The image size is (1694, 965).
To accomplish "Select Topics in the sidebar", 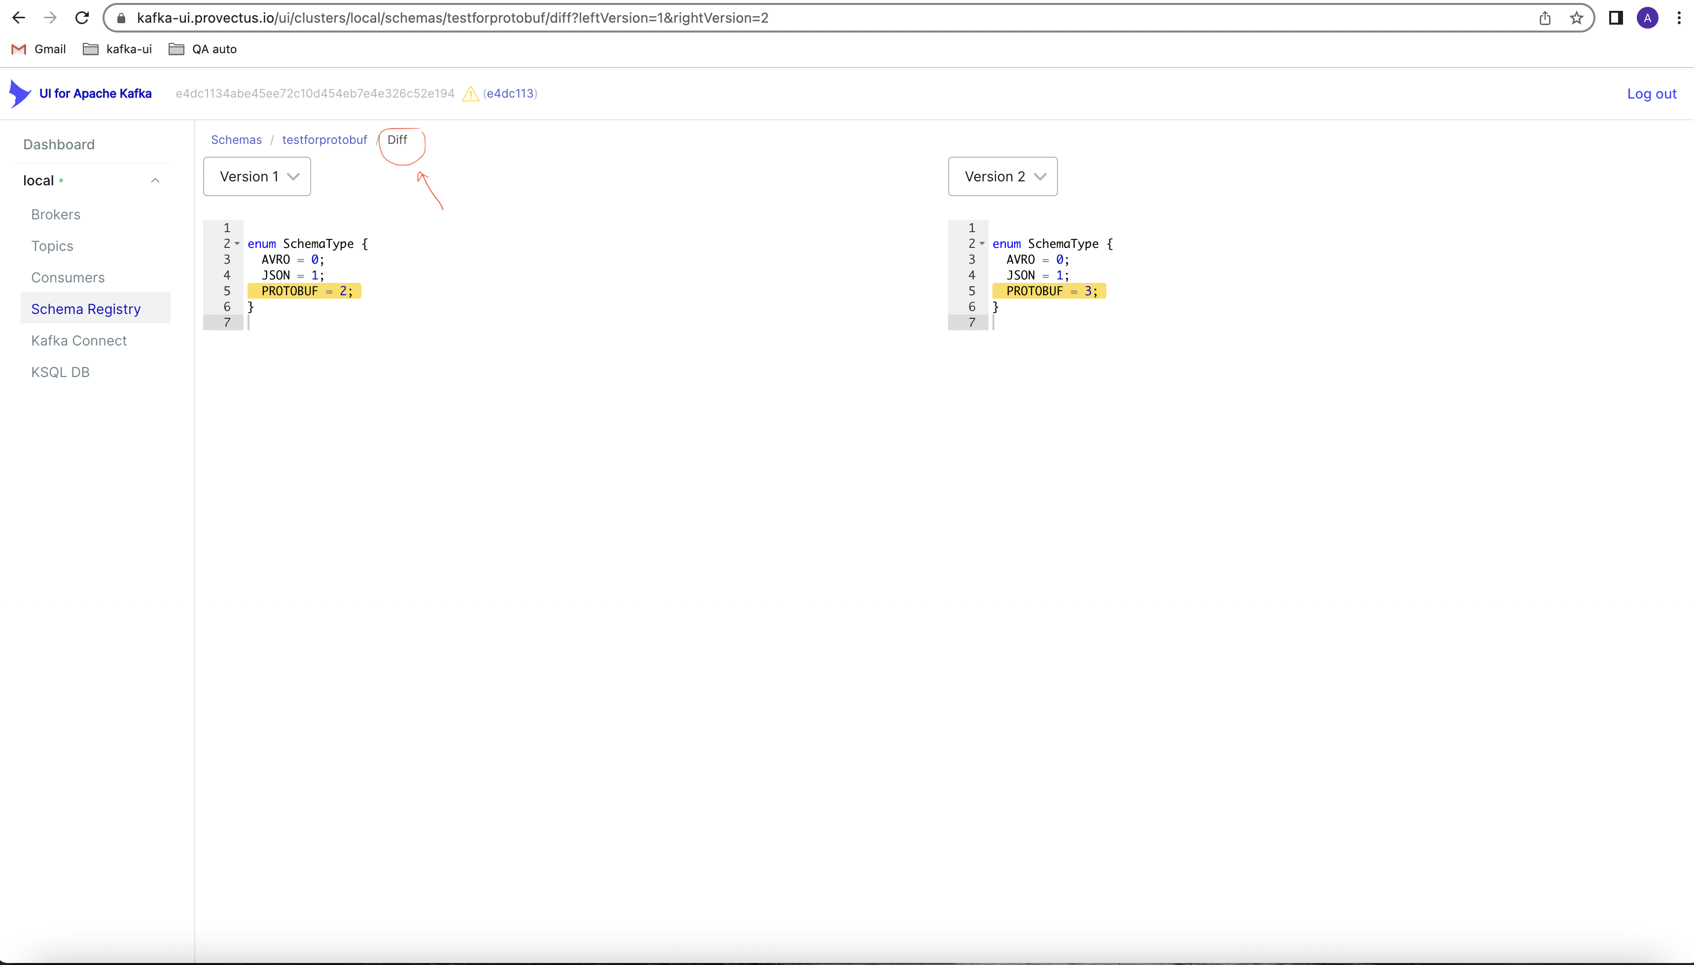I will pyautogui.click(x=52, y=245).
